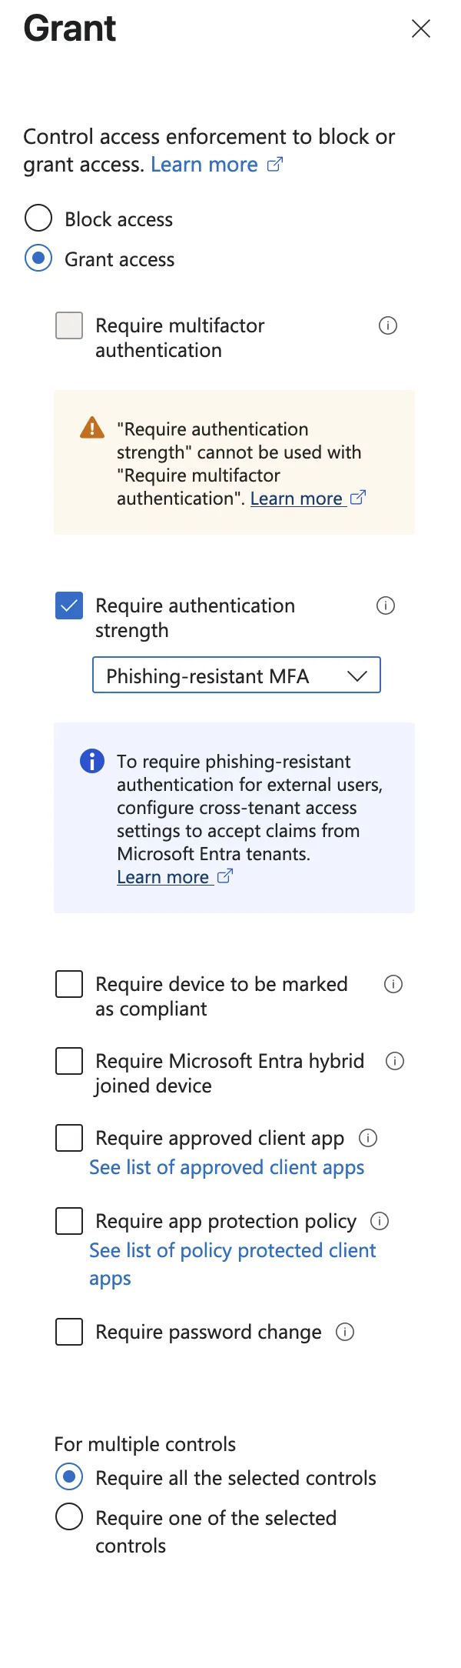
Task: Open See list of policy protected client apps
Action: coord(232,1251)
